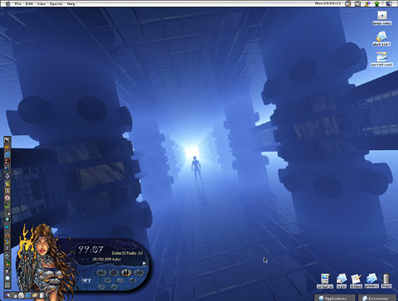Pause playback in the music player
The image size is (398, 301).
coord(126,273)
